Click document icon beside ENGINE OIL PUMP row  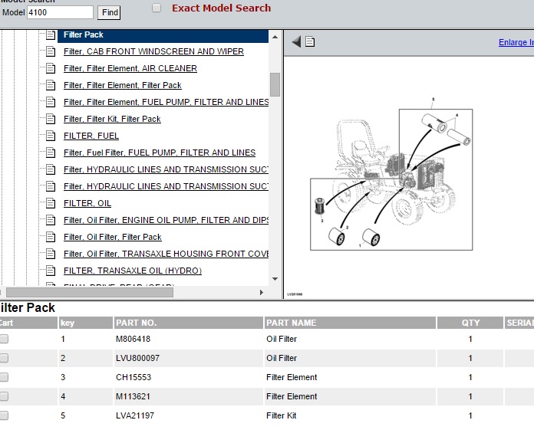51,221
